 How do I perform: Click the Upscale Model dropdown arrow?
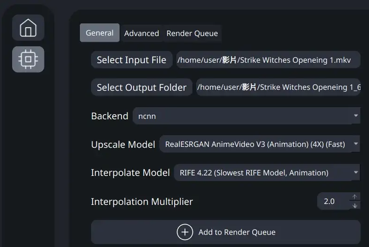[356, 144]
